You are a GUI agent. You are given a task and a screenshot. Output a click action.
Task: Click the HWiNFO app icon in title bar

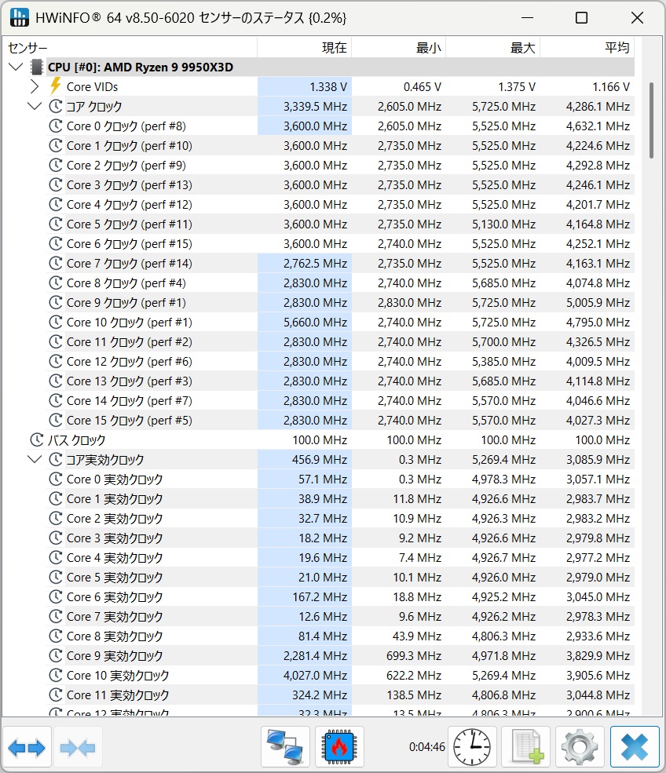point(19,18)
